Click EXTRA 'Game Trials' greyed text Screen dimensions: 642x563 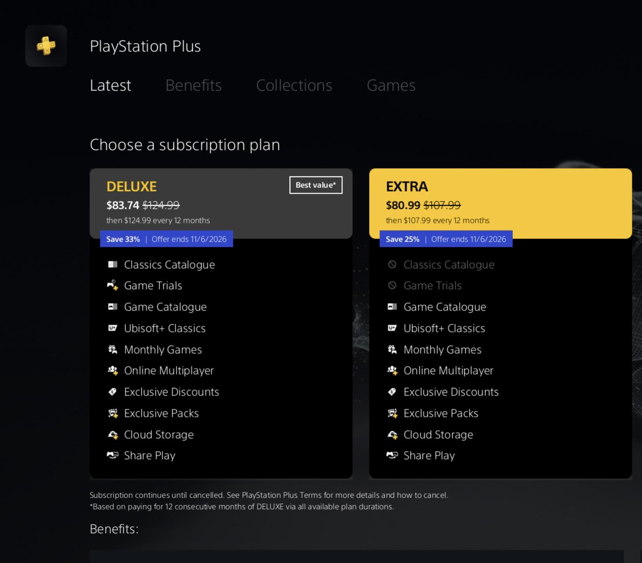433,286
